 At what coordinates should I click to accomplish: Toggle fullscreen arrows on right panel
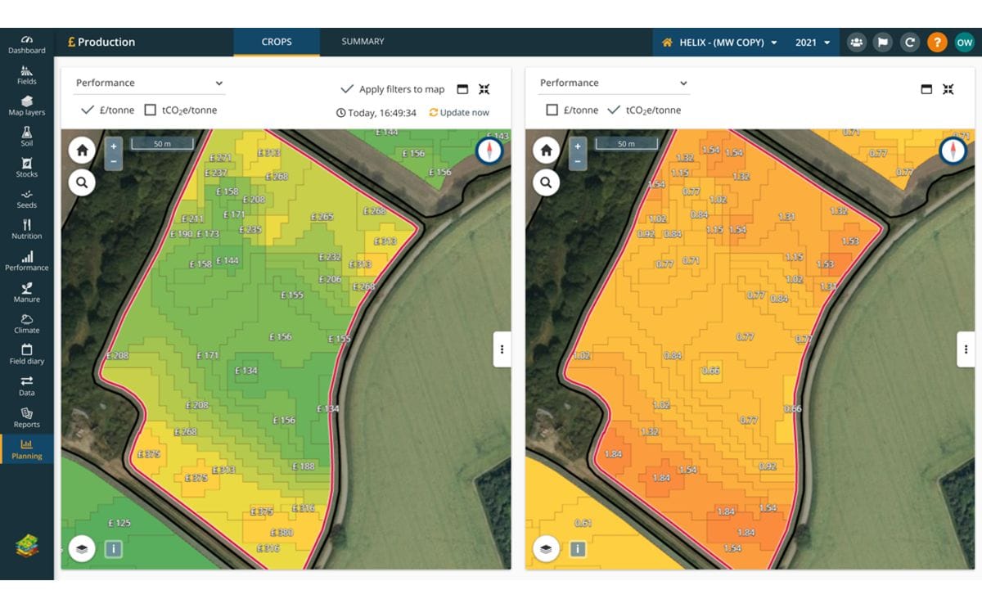pyautogui.click(x=948, y=89)
